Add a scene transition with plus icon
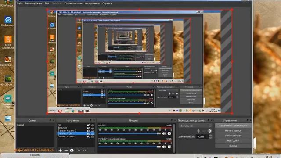Viewport: 281px width, 158px height. pyautogui.click(x=198, y=131)
